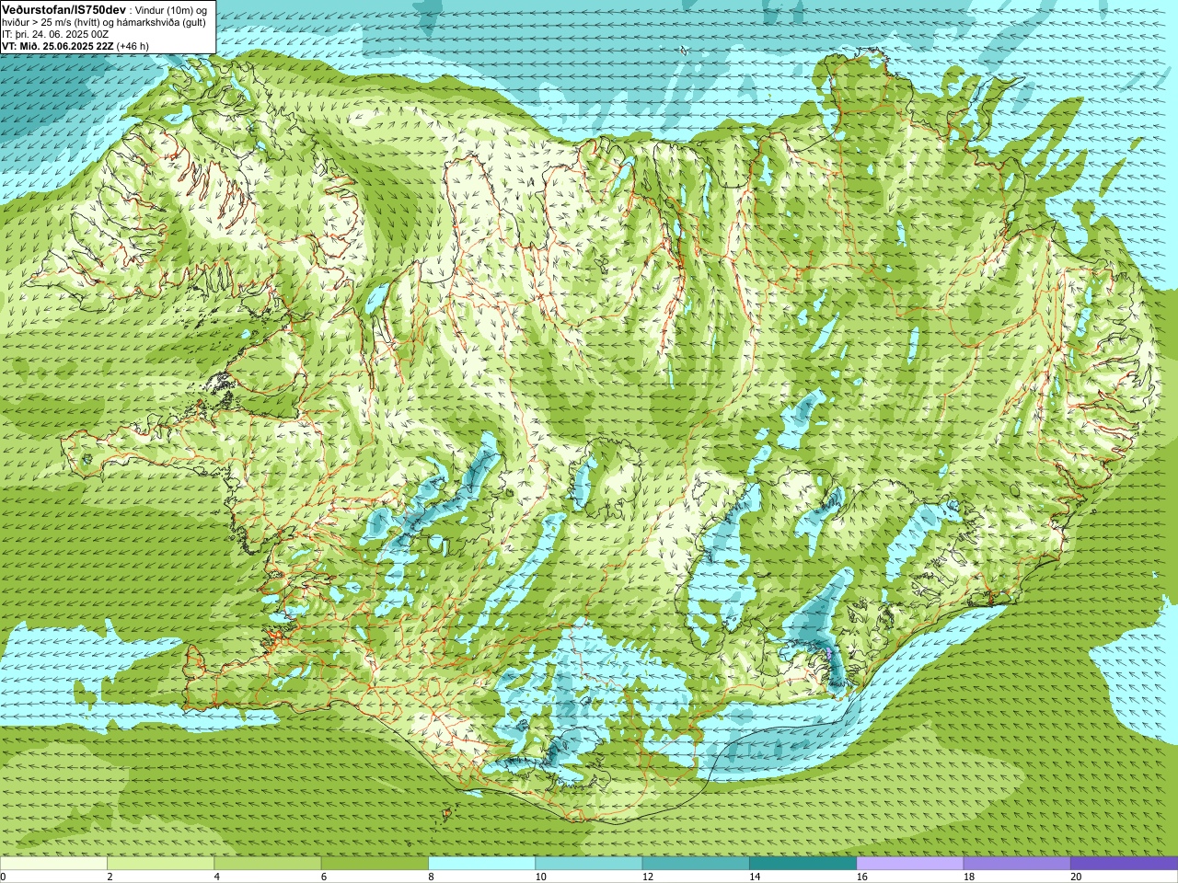
Task: Click the legend scale label "6"
Action: pos(324,877)
